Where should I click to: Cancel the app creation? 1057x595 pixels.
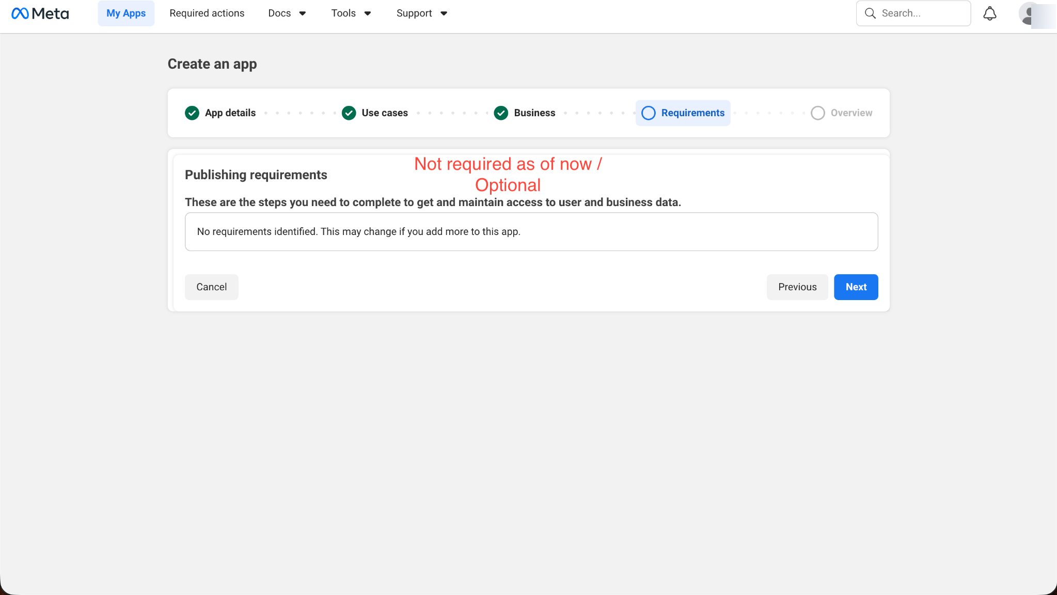[212, 287]
